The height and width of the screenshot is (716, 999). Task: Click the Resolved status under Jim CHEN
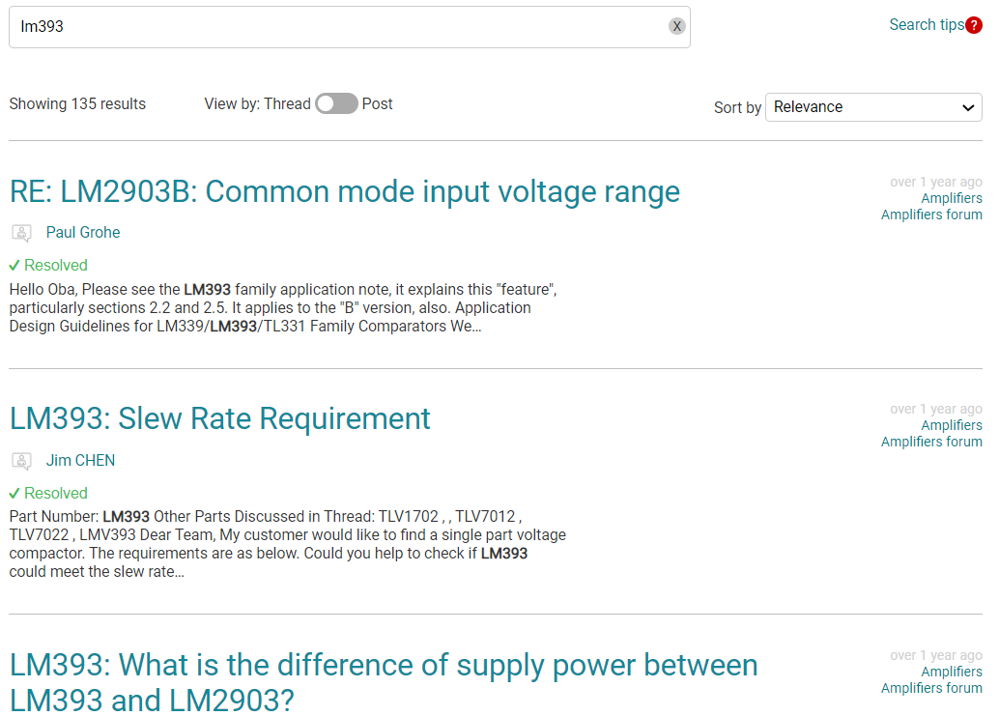pyautogui.click(x=48, y=493)
